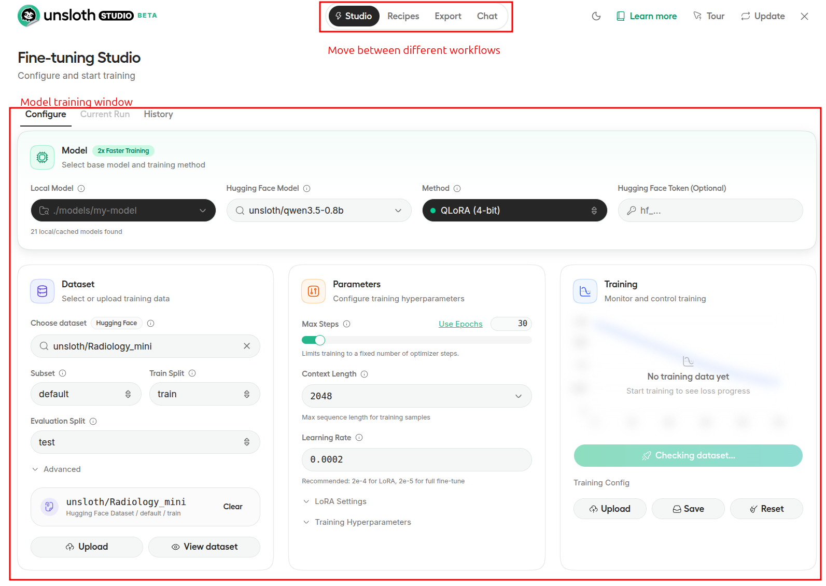Viewport: 826px width, 586px height.
Task: Open the Hugging Face Model dropdown
Action: click(x=319, y=211)
